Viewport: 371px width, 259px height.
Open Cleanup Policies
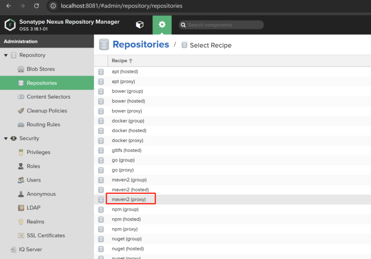[47, 111]
